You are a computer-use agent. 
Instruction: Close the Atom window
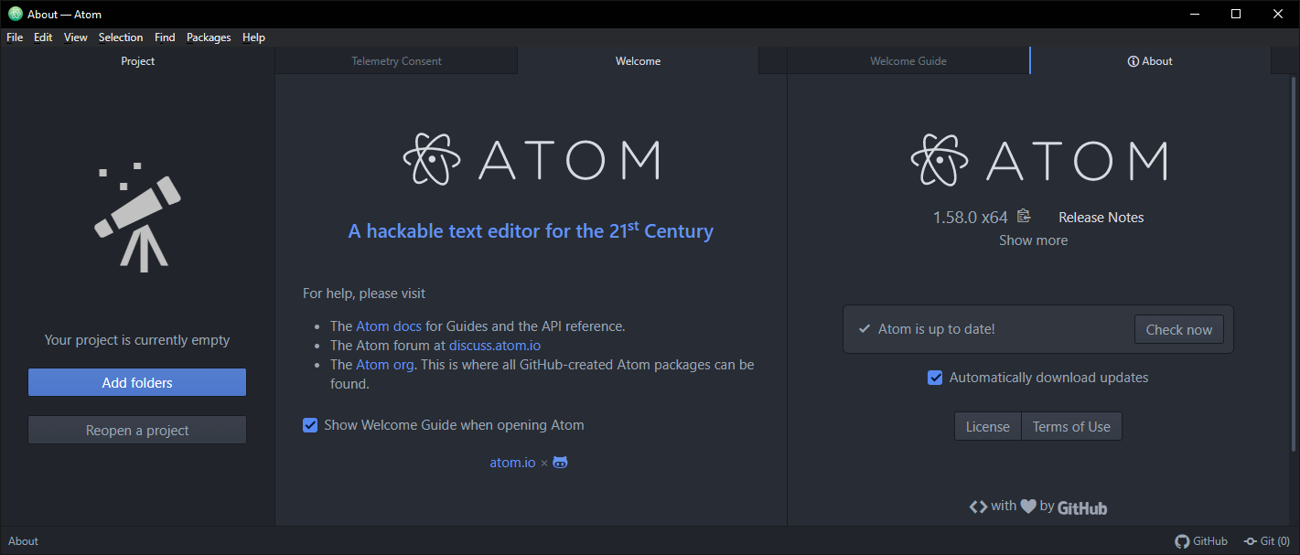click(x=1278, y=14)
